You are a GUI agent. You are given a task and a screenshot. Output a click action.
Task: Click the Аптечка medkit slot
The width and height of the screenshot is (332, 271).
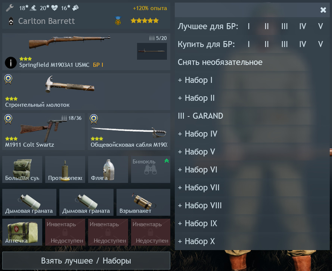tap(22, 232)
